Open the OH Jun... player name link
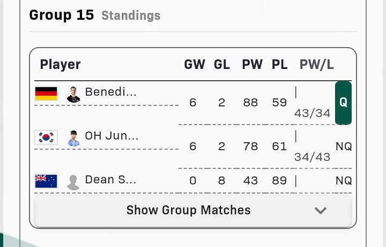The image size is (386, 247). click(x=112, y=136)
